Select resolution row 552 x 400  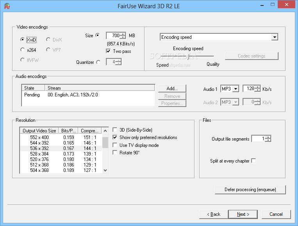pos(61,137)
